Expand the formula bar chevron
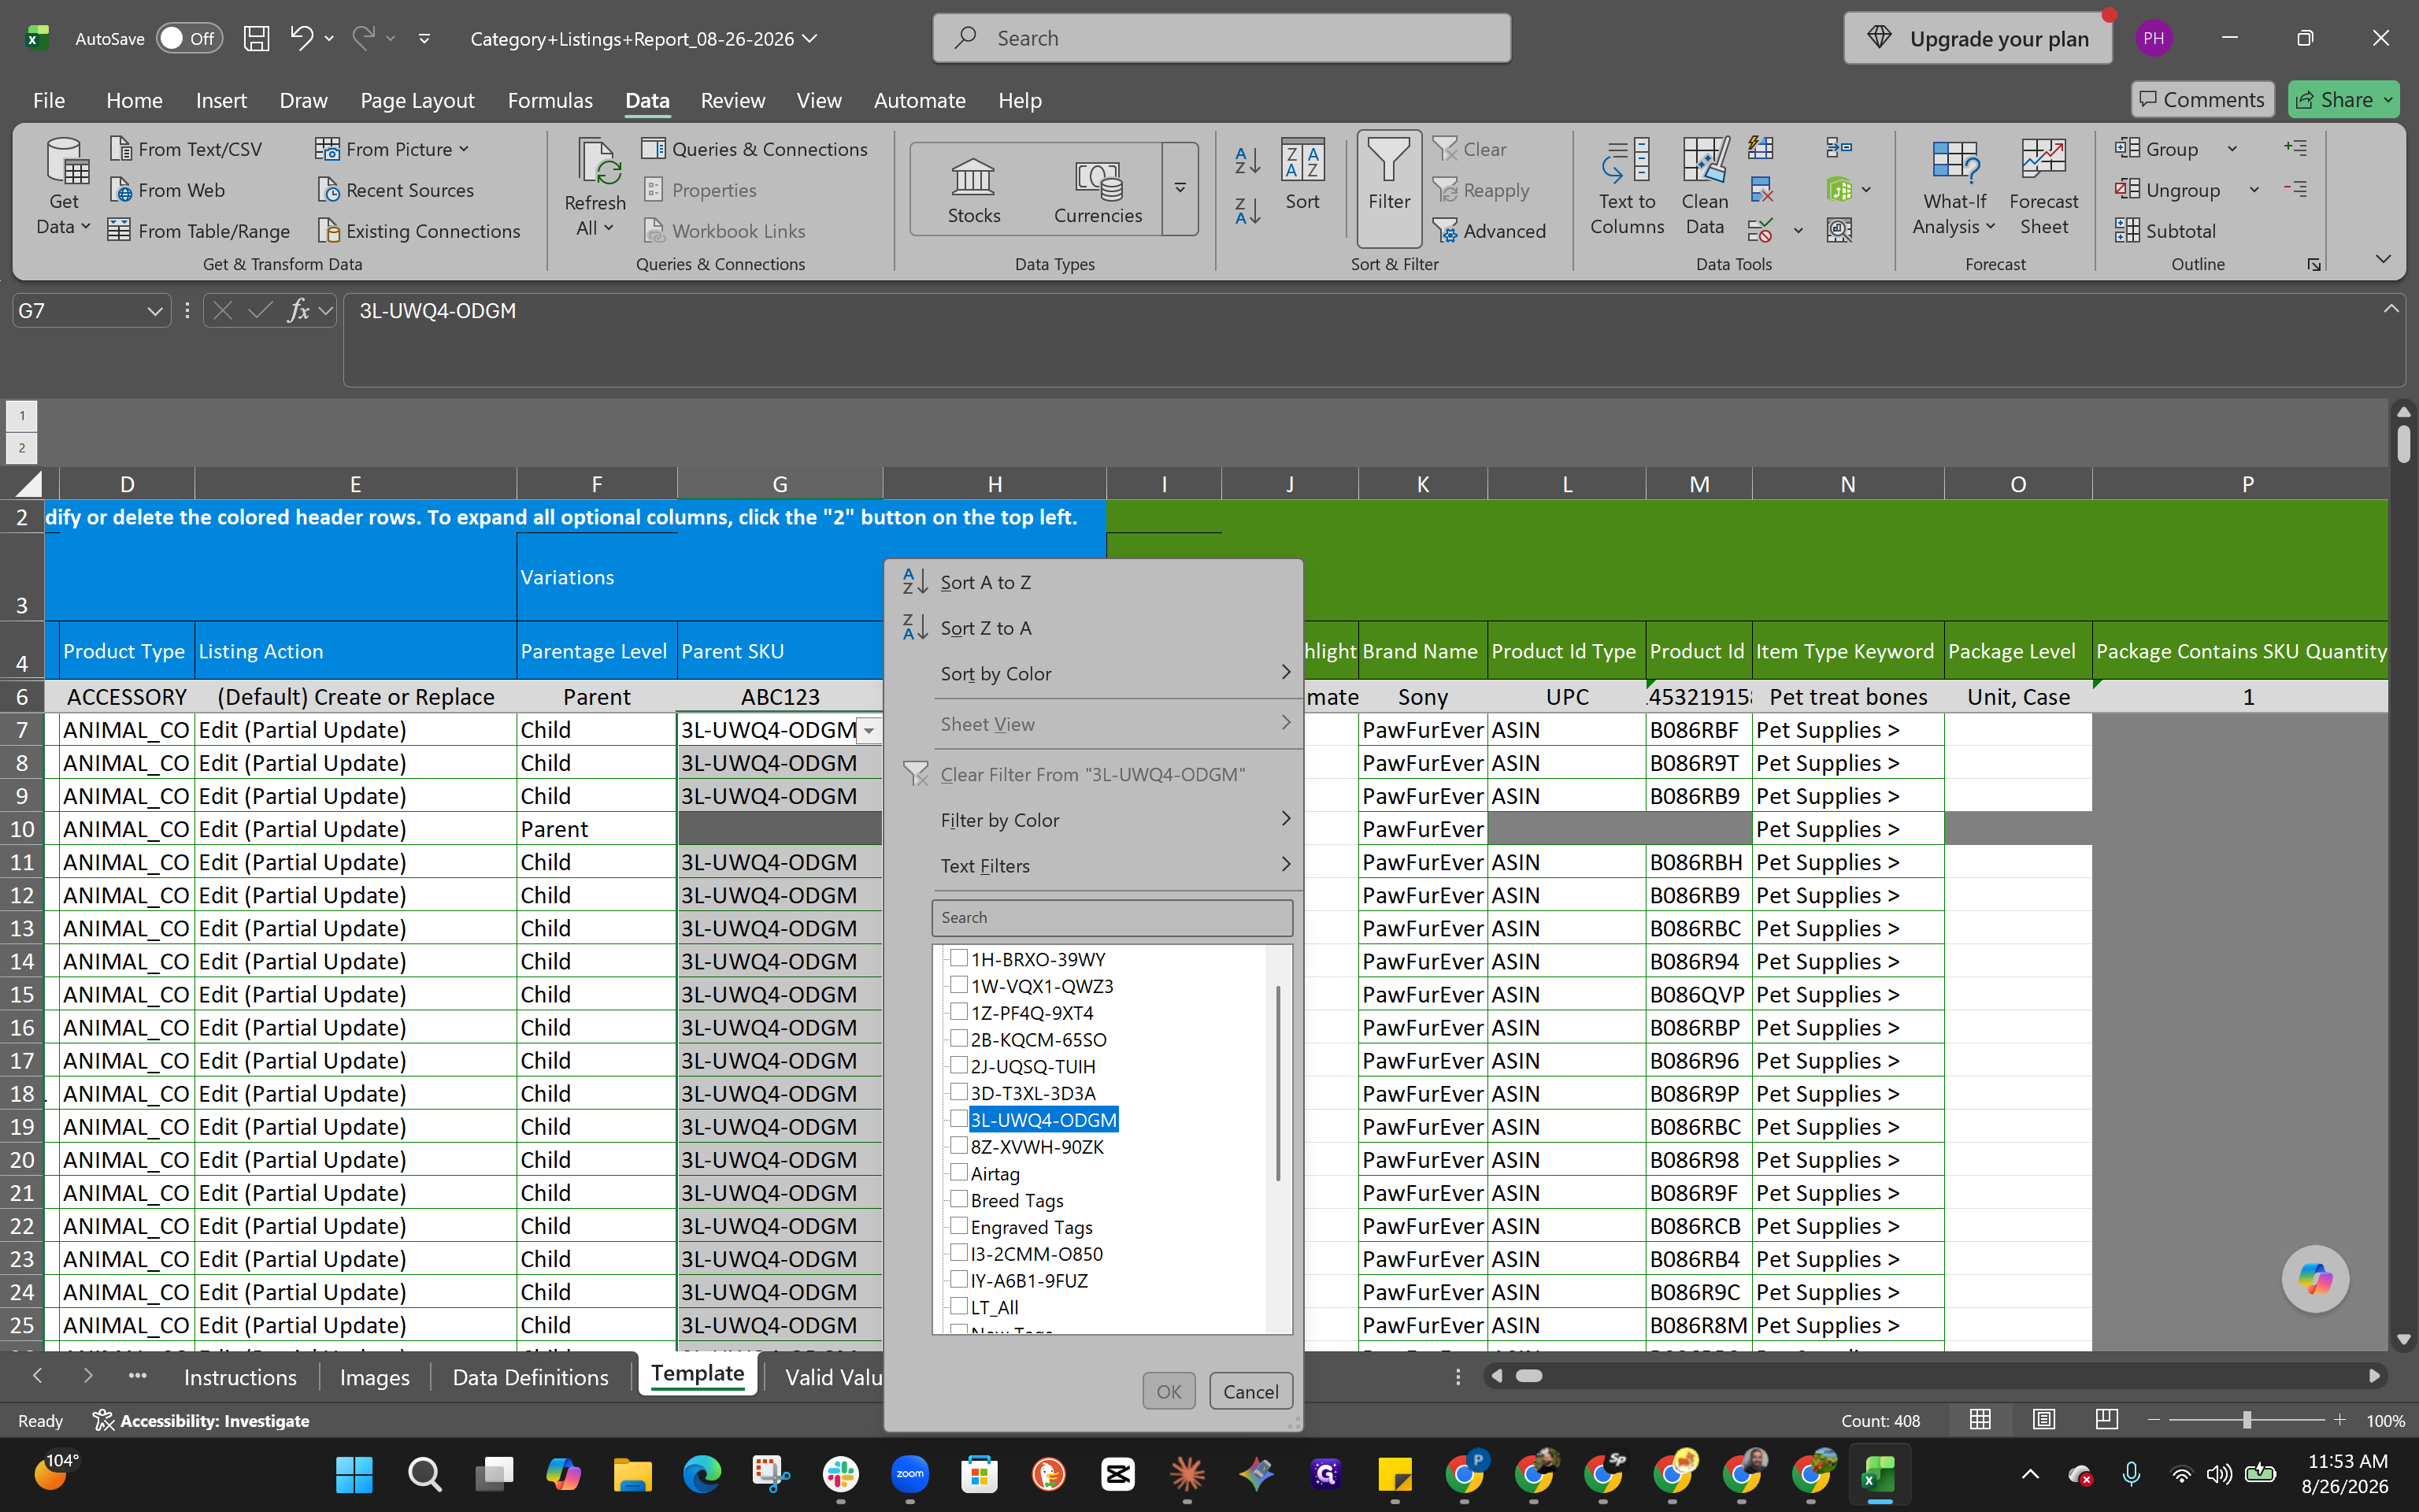2419x1512 pixels. (x=2390, y=309)
